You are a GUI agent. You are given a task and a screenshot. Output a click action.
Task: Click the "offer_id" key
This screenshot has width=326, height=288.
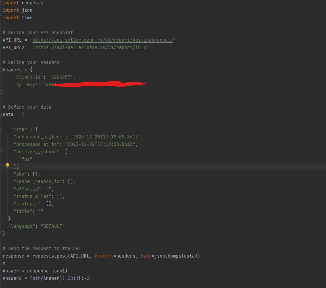pyautogui.click(x=27, y=189)
